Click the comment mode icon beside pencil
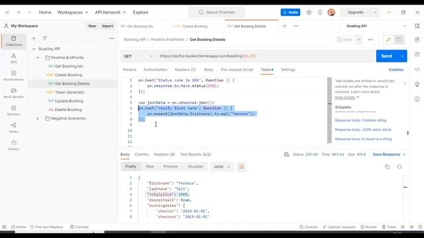 click(x=399, y=40)
